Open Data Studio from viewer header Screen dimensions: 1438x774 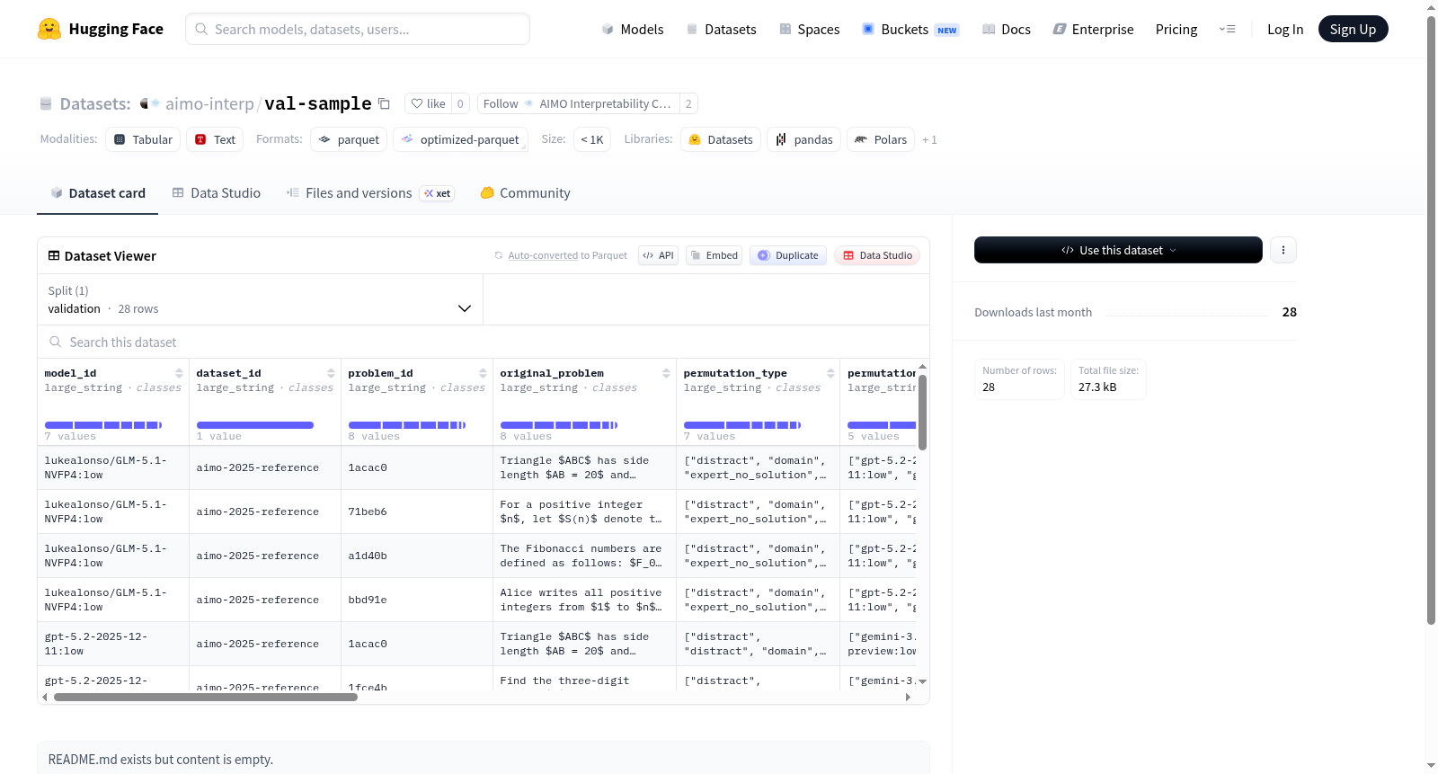point(877,255)
